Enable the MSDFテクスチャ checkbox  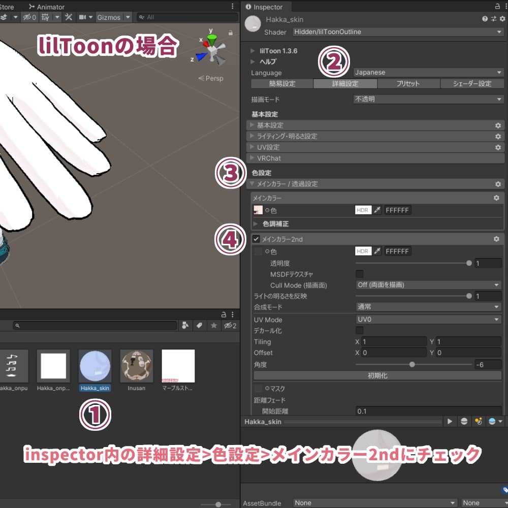click(359, 274)
